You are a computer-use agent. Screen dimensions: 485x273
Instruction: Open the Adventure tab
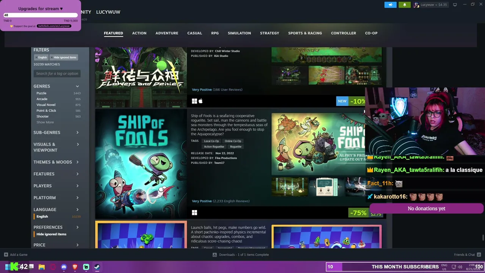point(167,33)
